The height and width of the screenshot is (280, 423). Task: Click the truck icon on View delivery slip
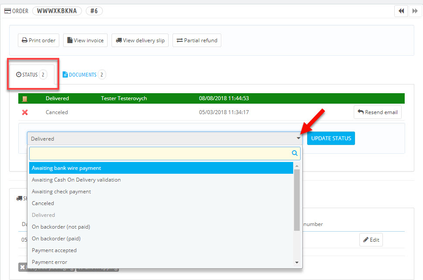pos(119,40)
